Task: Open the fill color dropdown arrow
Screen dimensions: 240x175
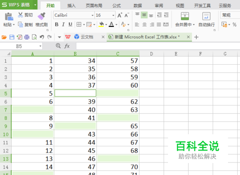Action: click(x=106, y=24)
